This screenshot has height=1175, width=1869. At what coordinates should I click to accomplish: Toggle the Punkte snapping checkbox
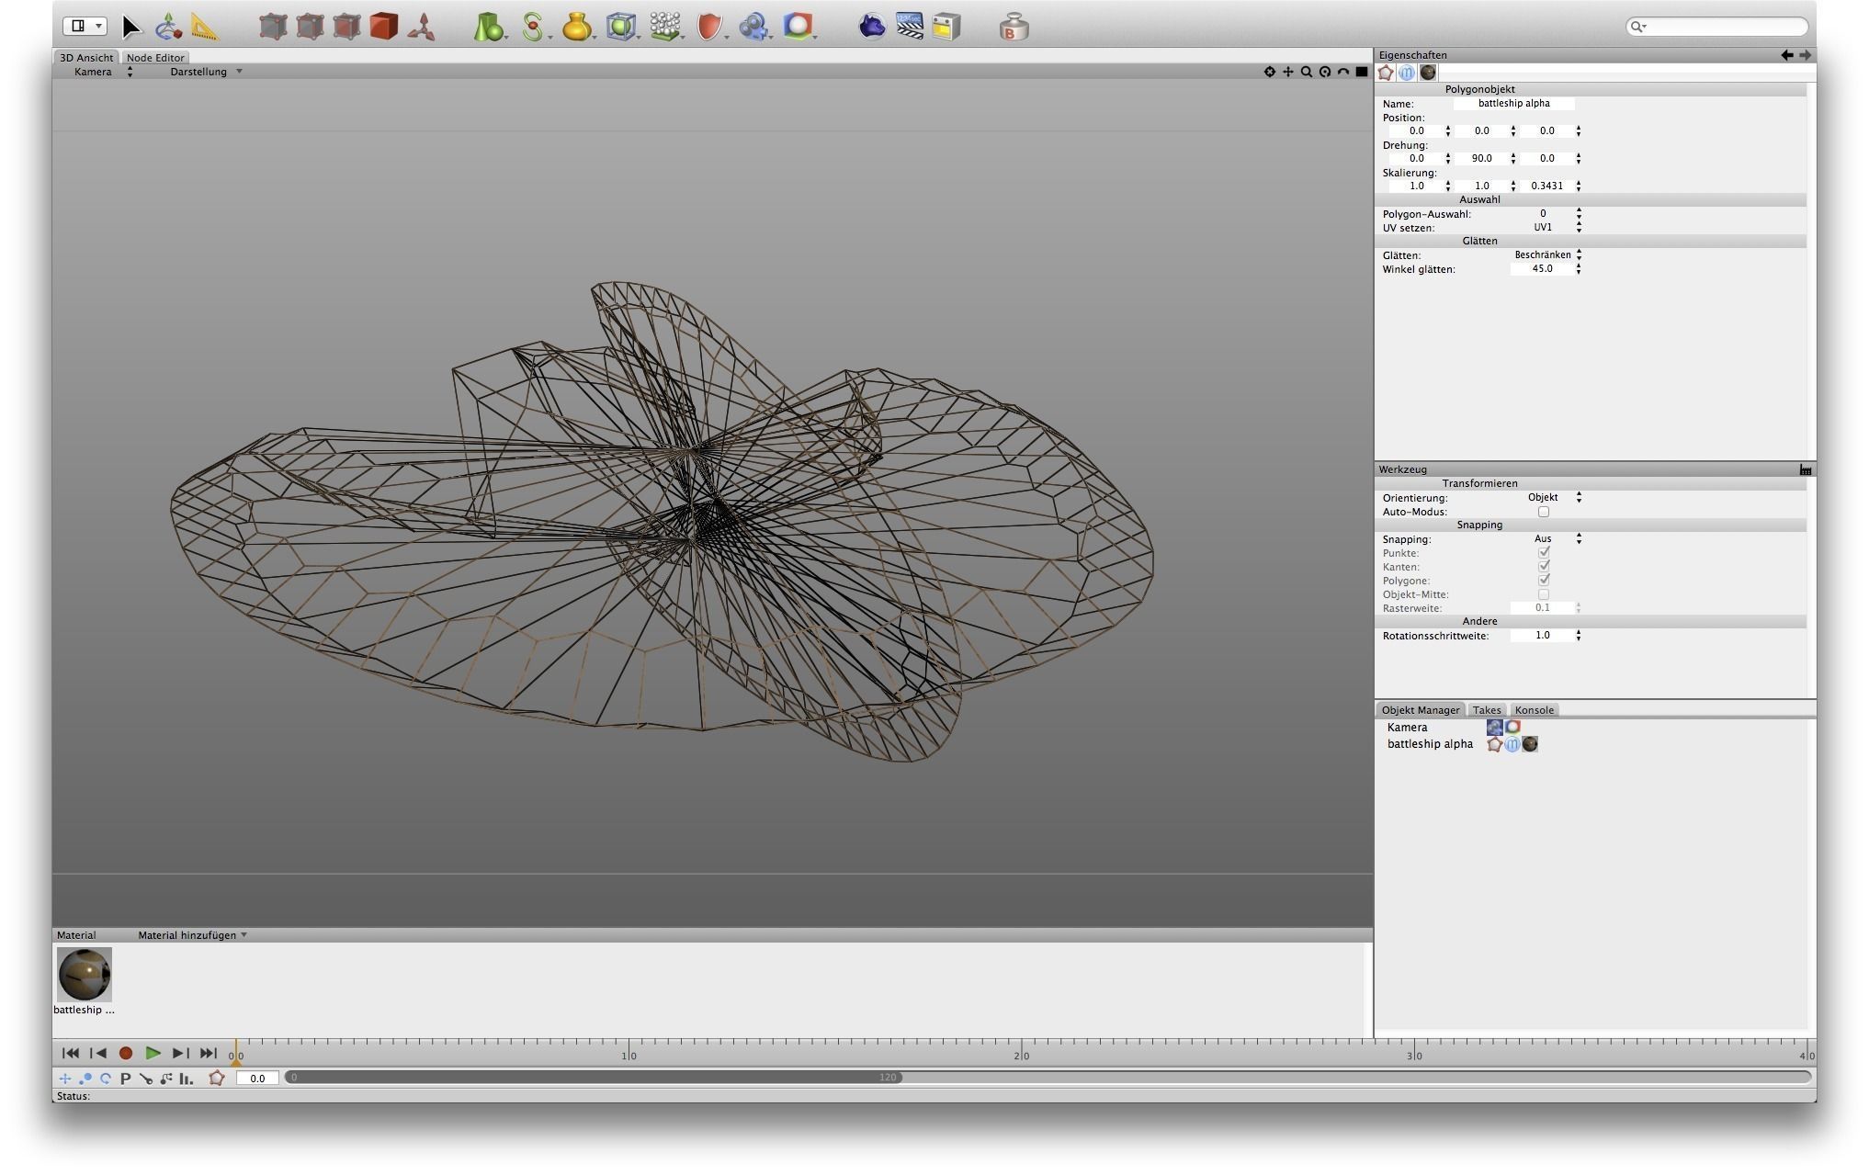click(x=1543, y=553)
